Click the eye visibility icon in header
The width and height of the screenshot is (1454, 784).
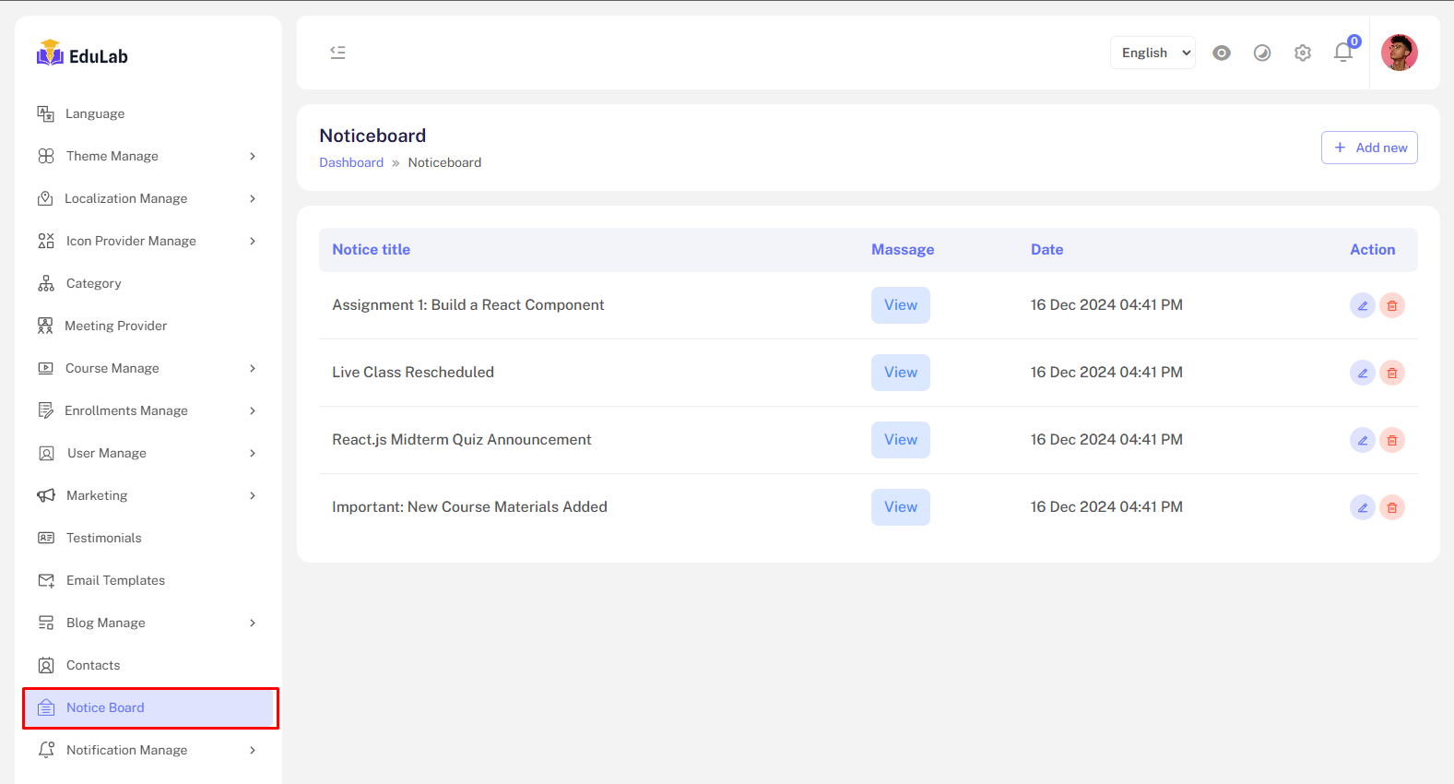[x=1221, y=53]
